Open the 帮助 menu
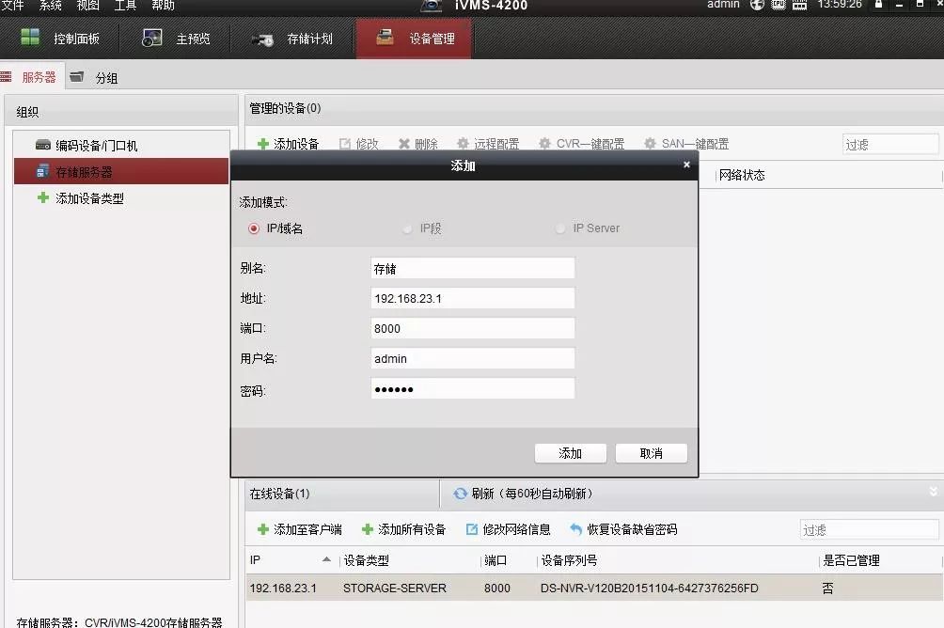 click(x=163, y=6)
